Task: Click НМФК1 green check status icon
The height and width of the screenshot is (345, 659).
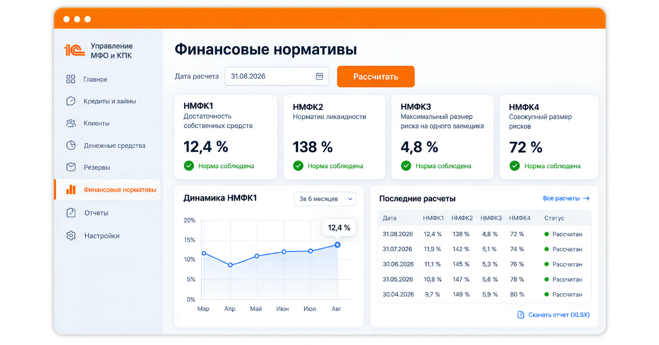Action: (x=188, y=165)
